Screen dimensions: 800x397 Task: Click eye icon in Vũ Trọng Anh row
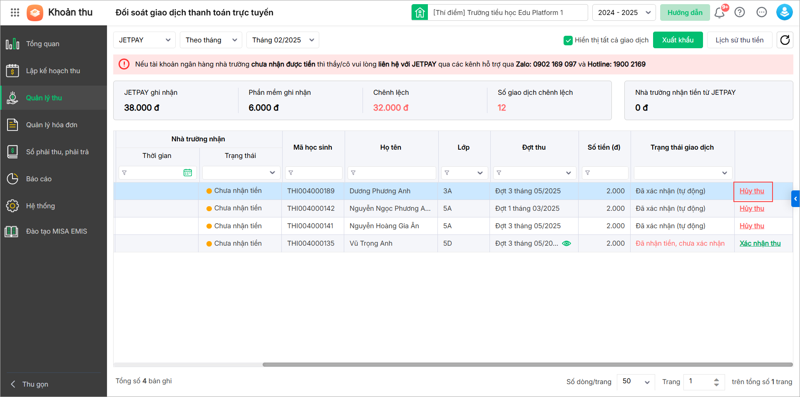[x=566, y=244]
